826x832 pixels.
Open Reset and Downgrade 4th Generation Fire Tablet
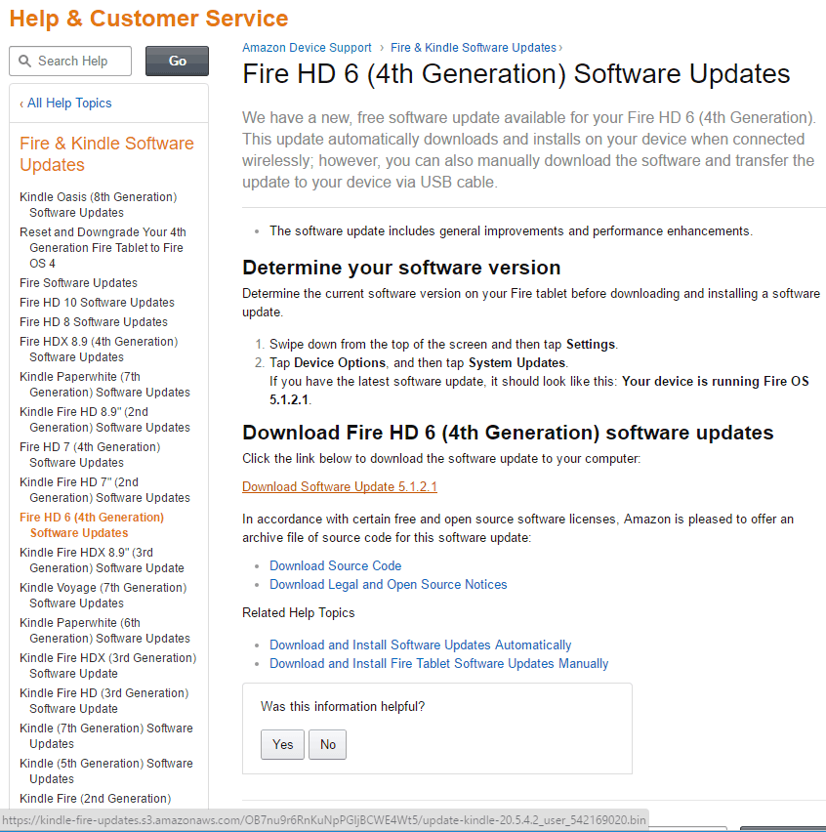103,248
